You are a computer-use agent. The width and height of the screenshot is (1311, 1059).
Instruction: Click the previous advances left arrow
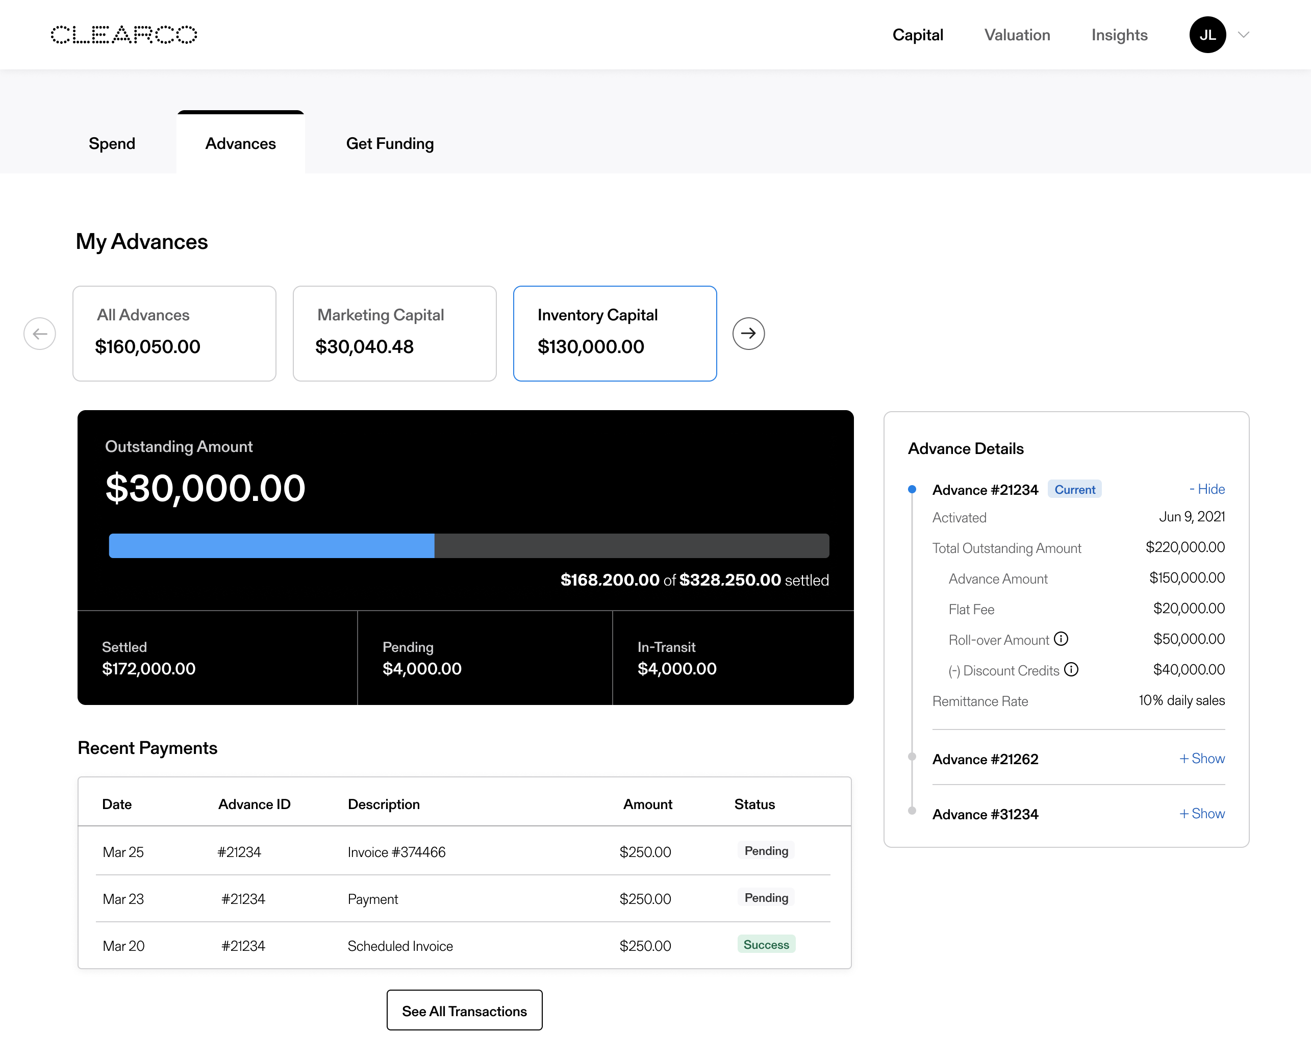point(40,334)
